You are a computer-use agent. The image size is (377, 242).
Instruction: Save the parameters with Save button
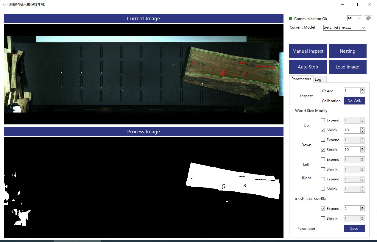354,229
